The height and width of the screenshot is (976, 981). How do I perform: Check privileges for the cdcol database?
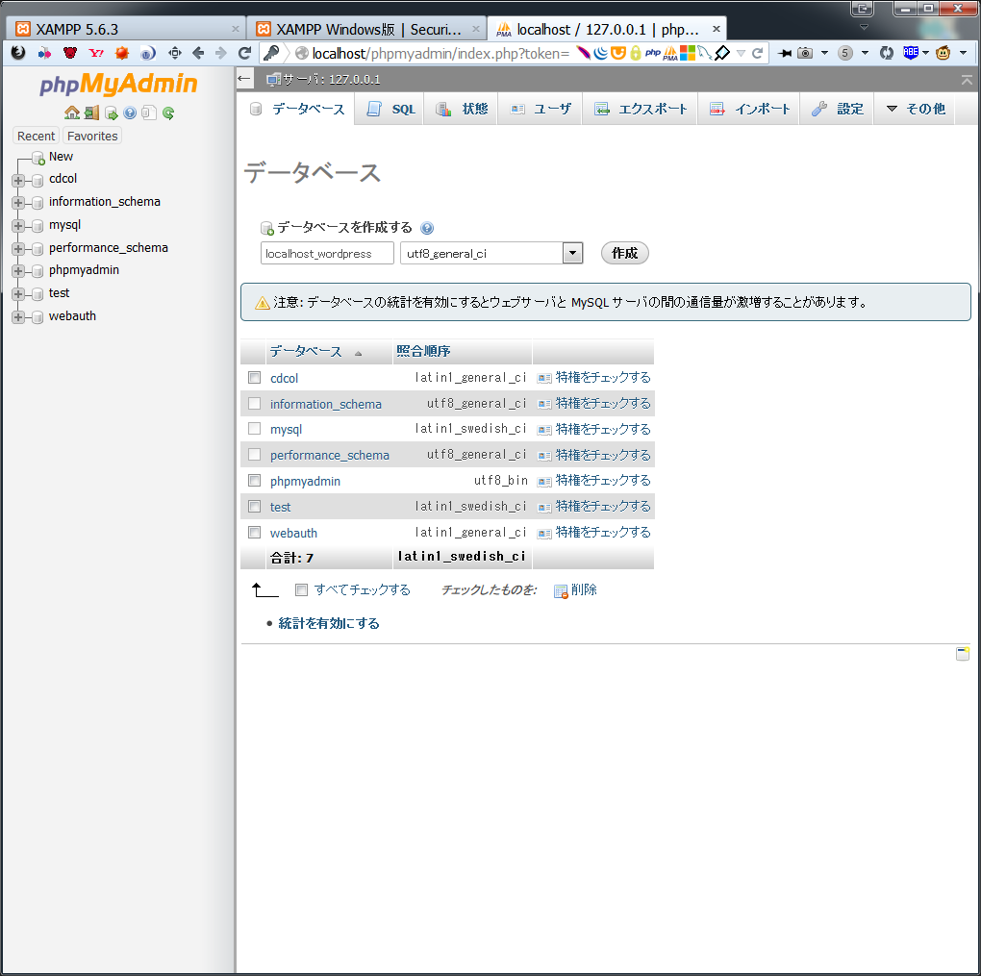(x=595, y=378)
